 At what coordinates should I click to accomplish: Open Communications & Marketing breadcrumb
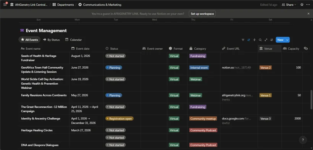[100, 5]
